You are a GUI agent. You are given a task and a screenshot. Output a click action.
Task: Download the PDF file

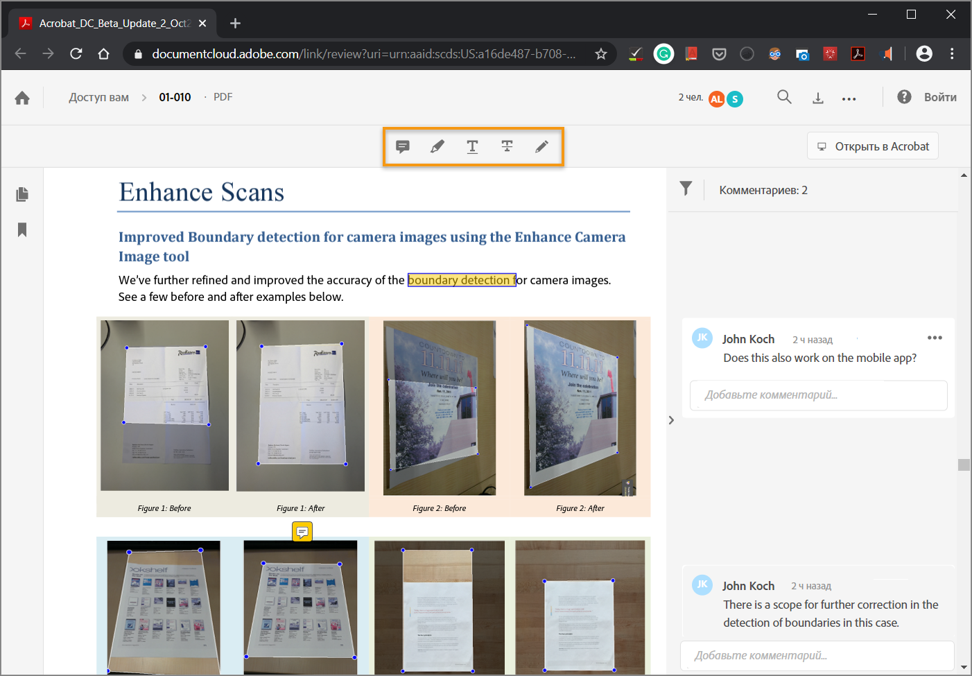pos(818,98)
